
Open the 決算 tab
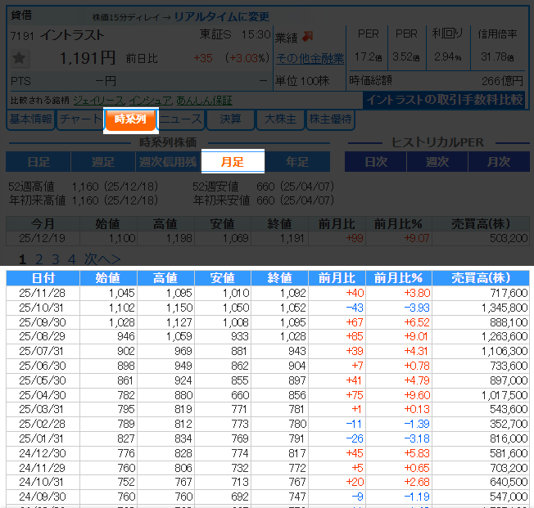(x=230, y=119)
